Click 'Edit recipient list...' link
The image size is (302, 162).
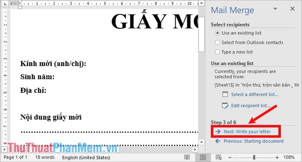(x=251, y=106)
